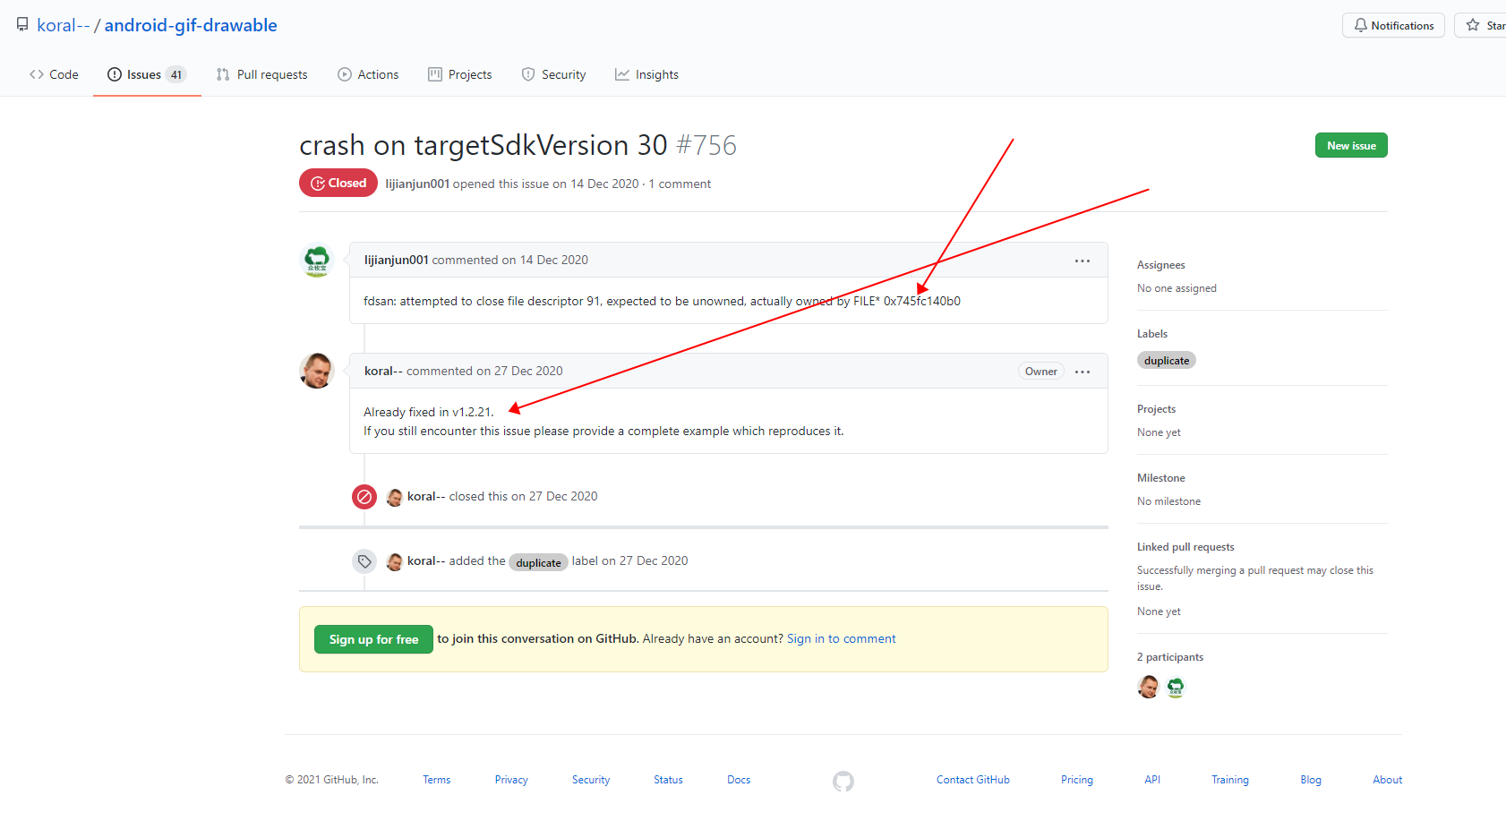Open options menu on koral--'s comment
Screen dimensions: 1506x838
tap(1082, 372)
